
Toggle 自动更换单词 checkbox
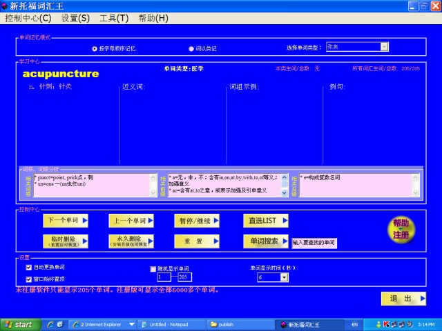(28, 267)
